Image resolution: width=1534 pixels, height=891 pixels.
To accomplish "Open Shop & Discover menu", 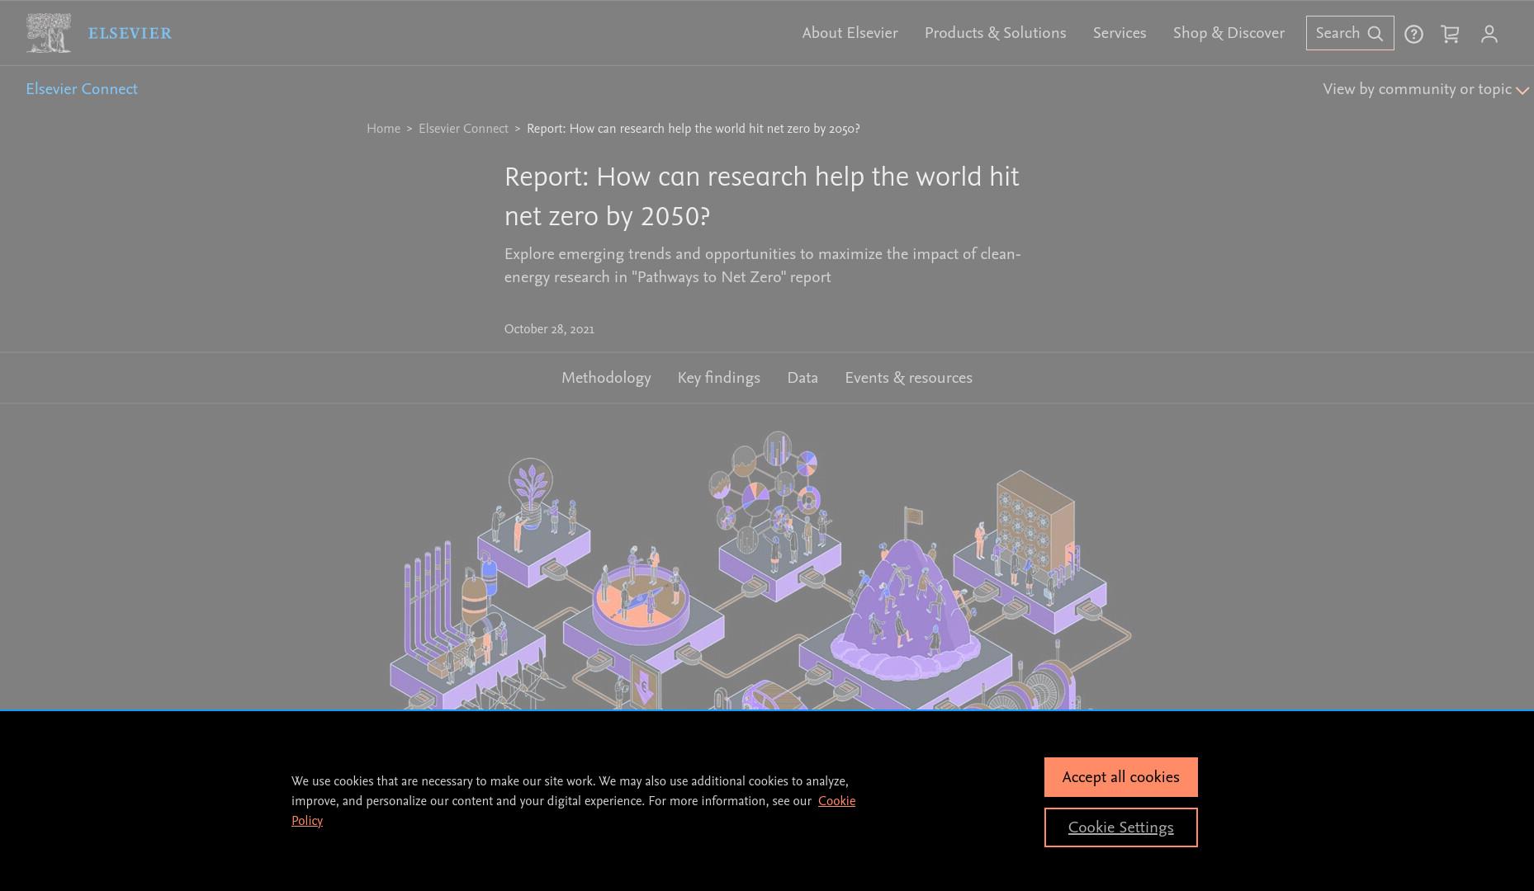I will 1229,33.
